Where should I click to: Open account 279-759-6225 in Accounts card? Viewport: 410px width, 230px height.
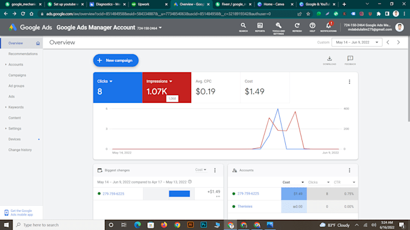[x=248, y=194]
